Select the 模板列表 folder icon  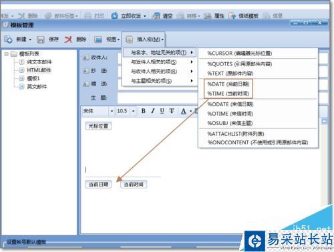click(x=14, y=53)
